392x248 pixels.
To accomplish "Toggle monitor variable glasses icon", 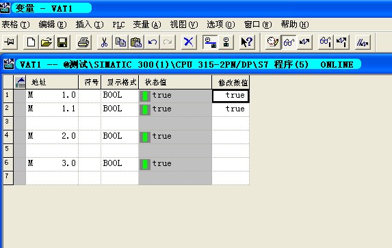I will [x=289, y=42].
